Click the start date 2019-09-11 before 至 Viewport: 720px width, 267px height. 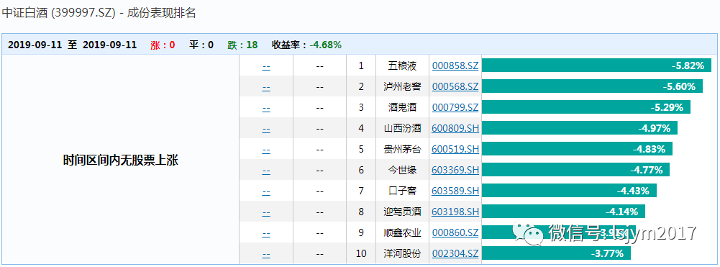point(35,45)
